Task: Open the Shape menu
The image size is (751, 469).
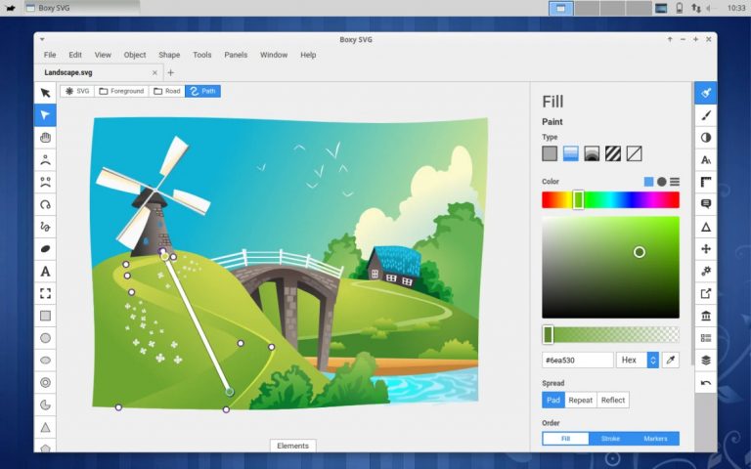Action: tap(169, 55)
